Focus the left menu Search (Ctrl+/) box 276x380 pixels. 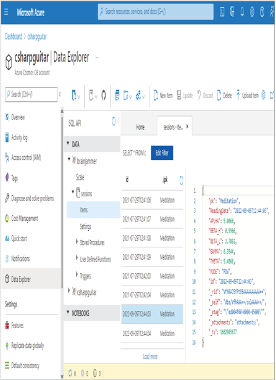31,94
